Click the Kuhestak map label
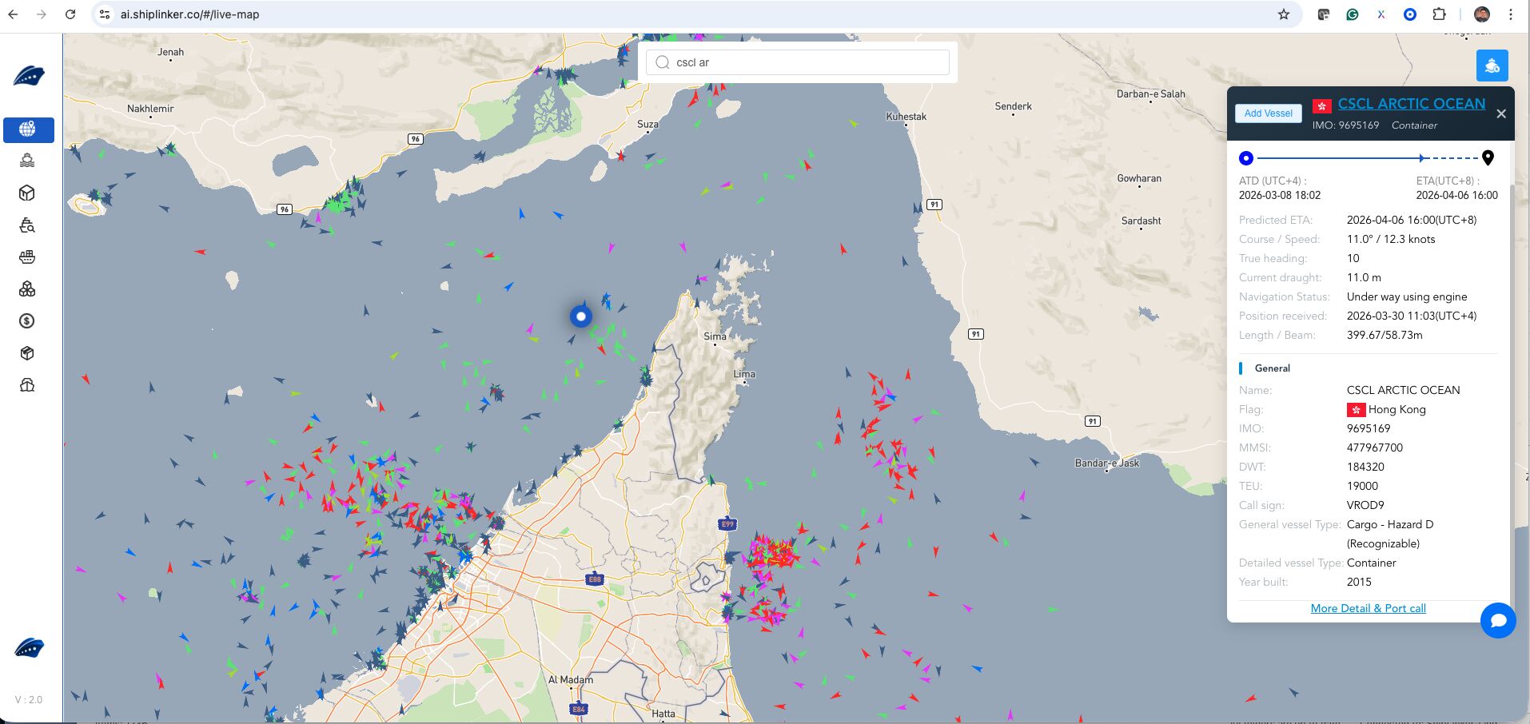 coord(906,116)
